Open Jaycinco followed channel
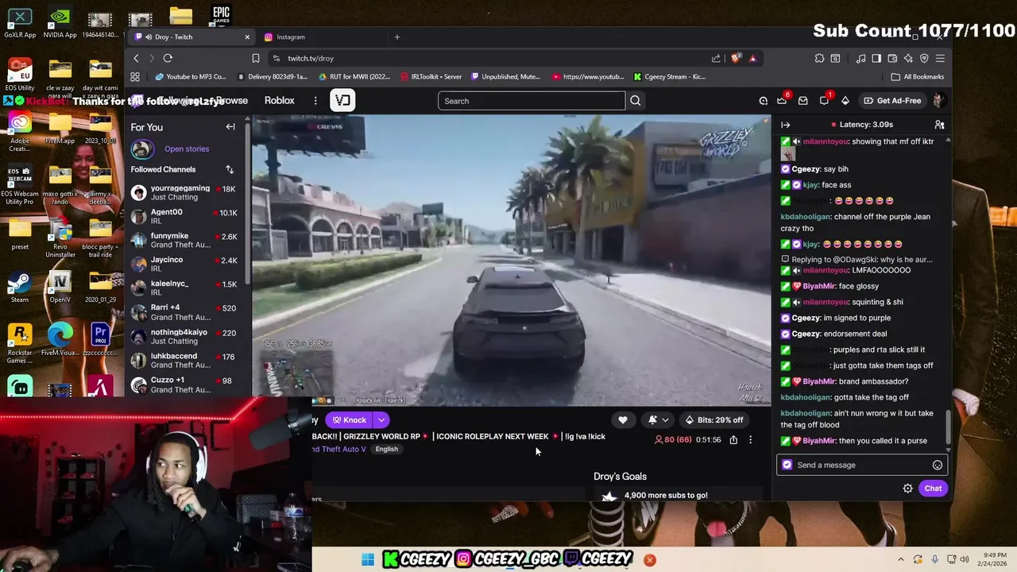Image resolution: width=1017 pixels, height=572 pixels. click(184, 265)
